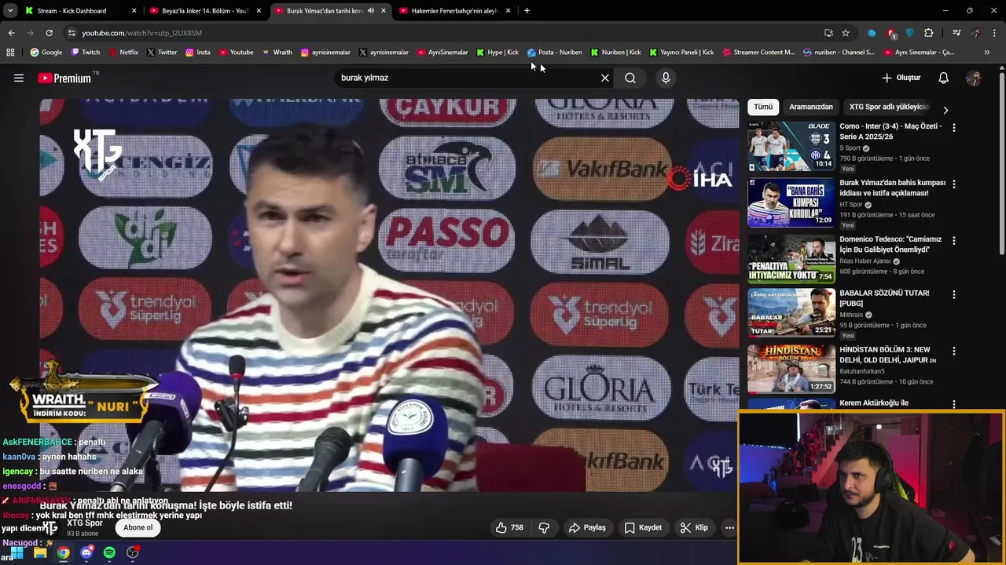Select the XTG Spor adlı yükleyici chip
Image resolution: width=1006 pixels, height=565 pixels.
[889, 107]
